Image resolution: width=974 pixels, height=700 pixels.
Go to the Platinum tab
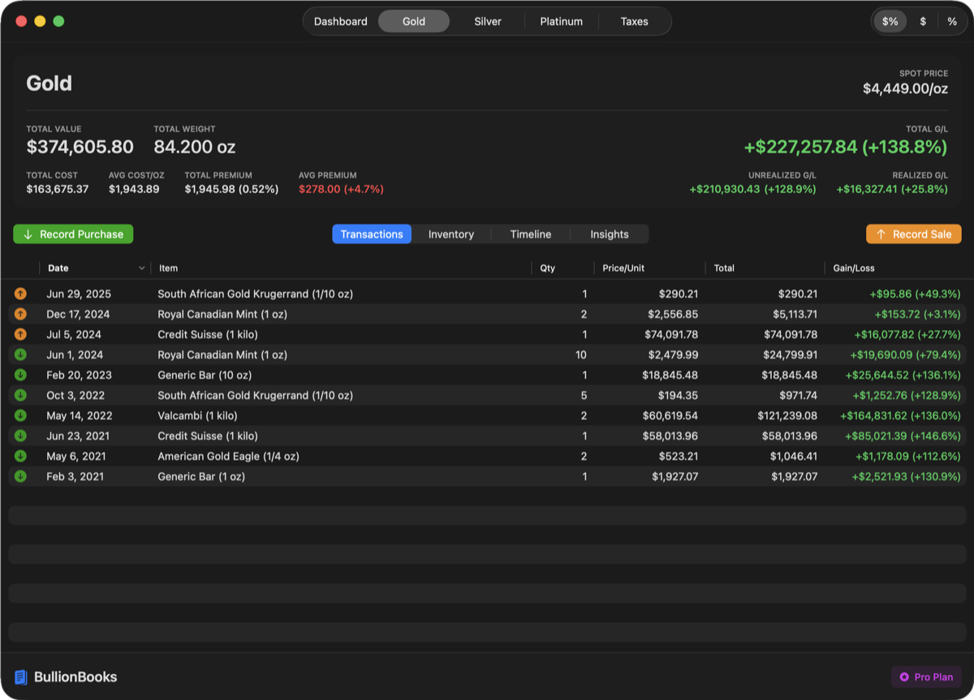pos(562,22)
